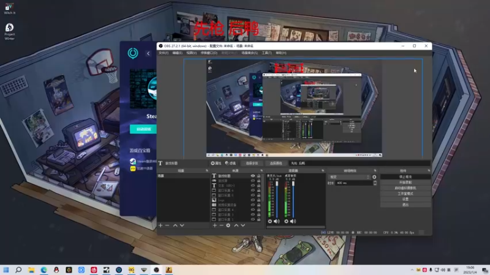Open 停靠窗口(D) menu in OBS
490x275 pixels.
[x=209, y=53]
